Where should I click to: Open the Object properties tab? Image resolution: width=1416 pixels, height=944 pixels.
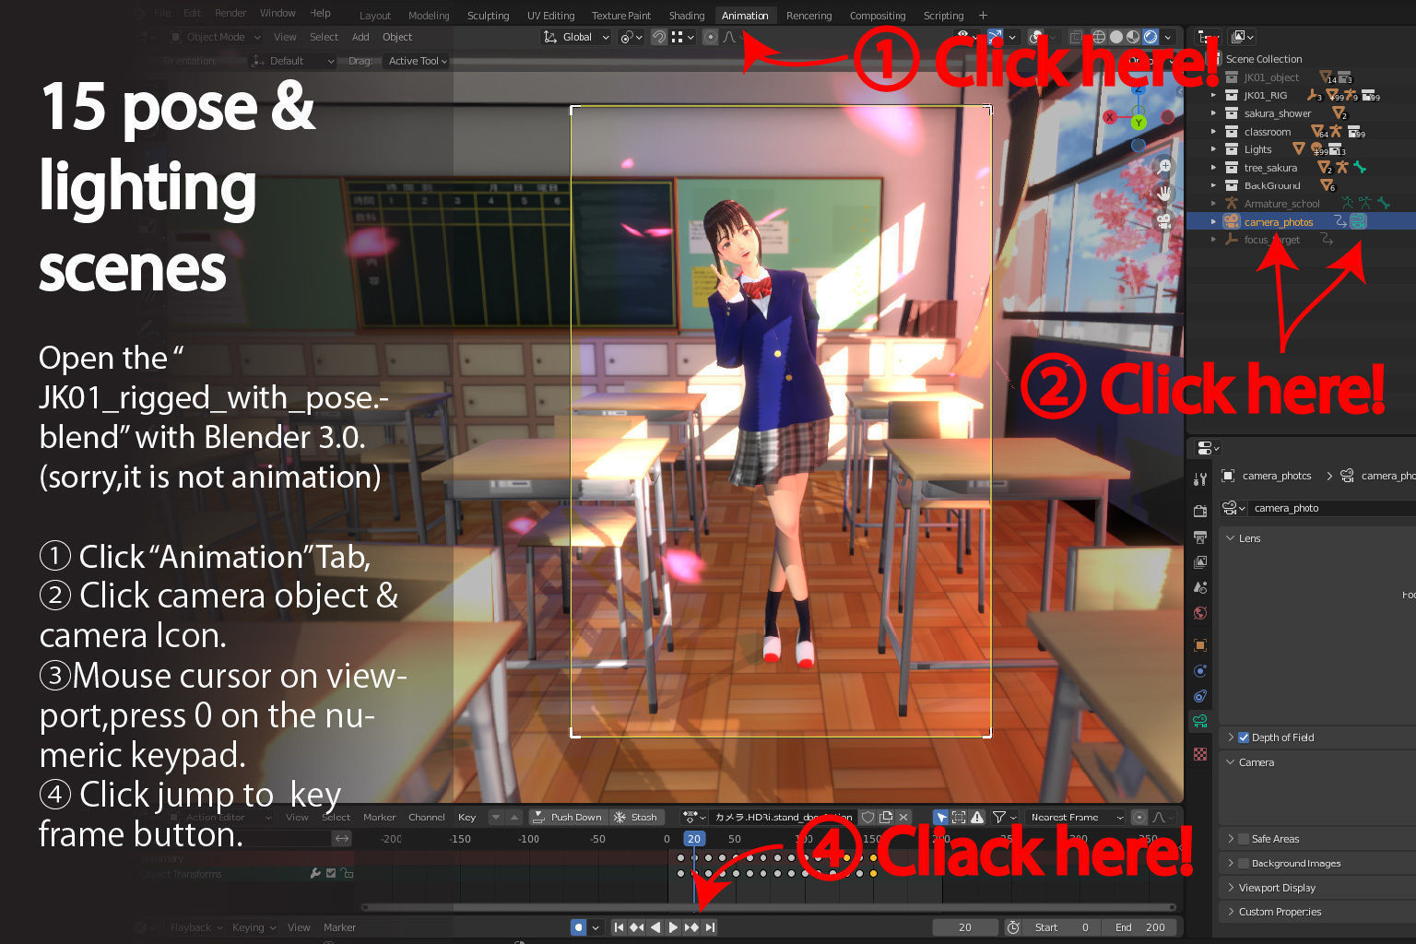1200,645
